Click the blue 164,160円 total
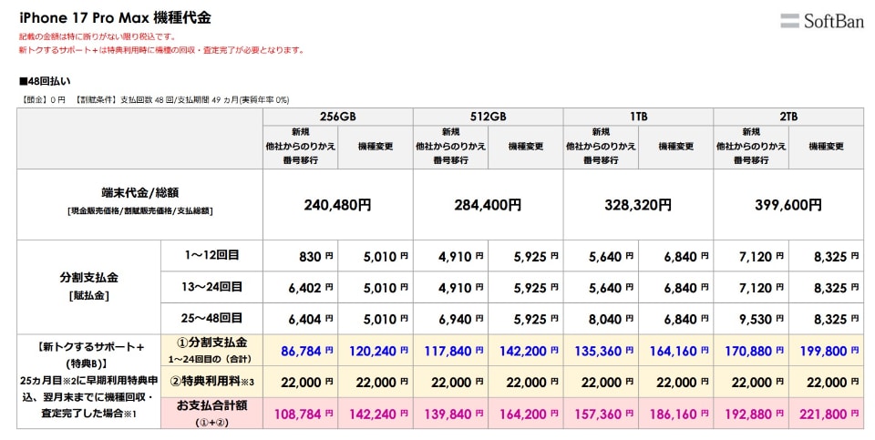Screen dimensions: 875x440 (x=675, y=351)
